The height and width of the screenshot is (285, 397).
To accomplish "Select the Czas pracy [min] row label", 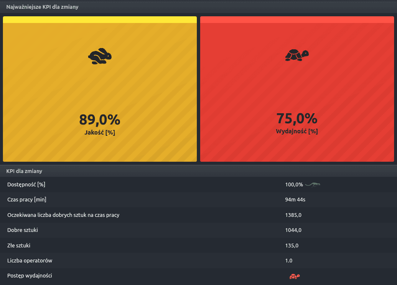I will tap(27, 200).
